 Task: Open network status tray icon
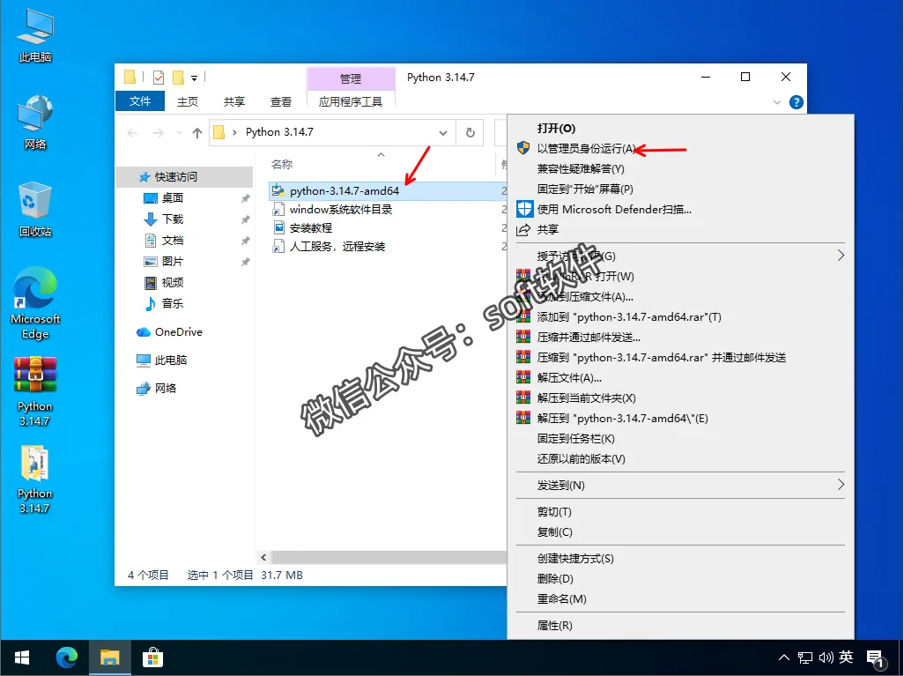804,657
